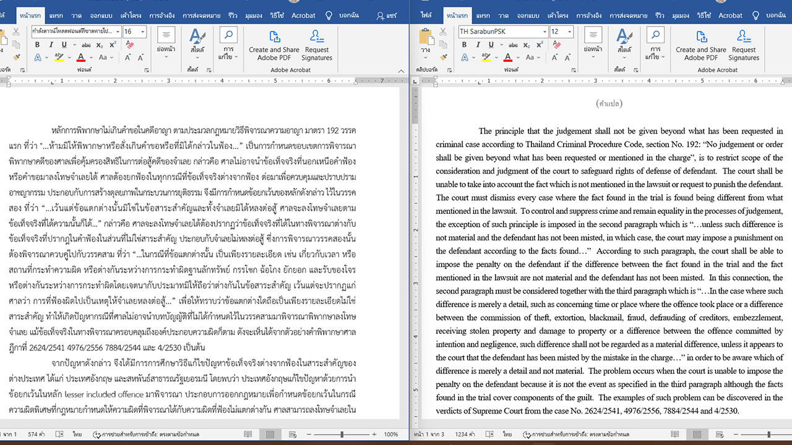Apply red font color in right window
Viewport: 792px width, 445px height.
click(507, 57)
